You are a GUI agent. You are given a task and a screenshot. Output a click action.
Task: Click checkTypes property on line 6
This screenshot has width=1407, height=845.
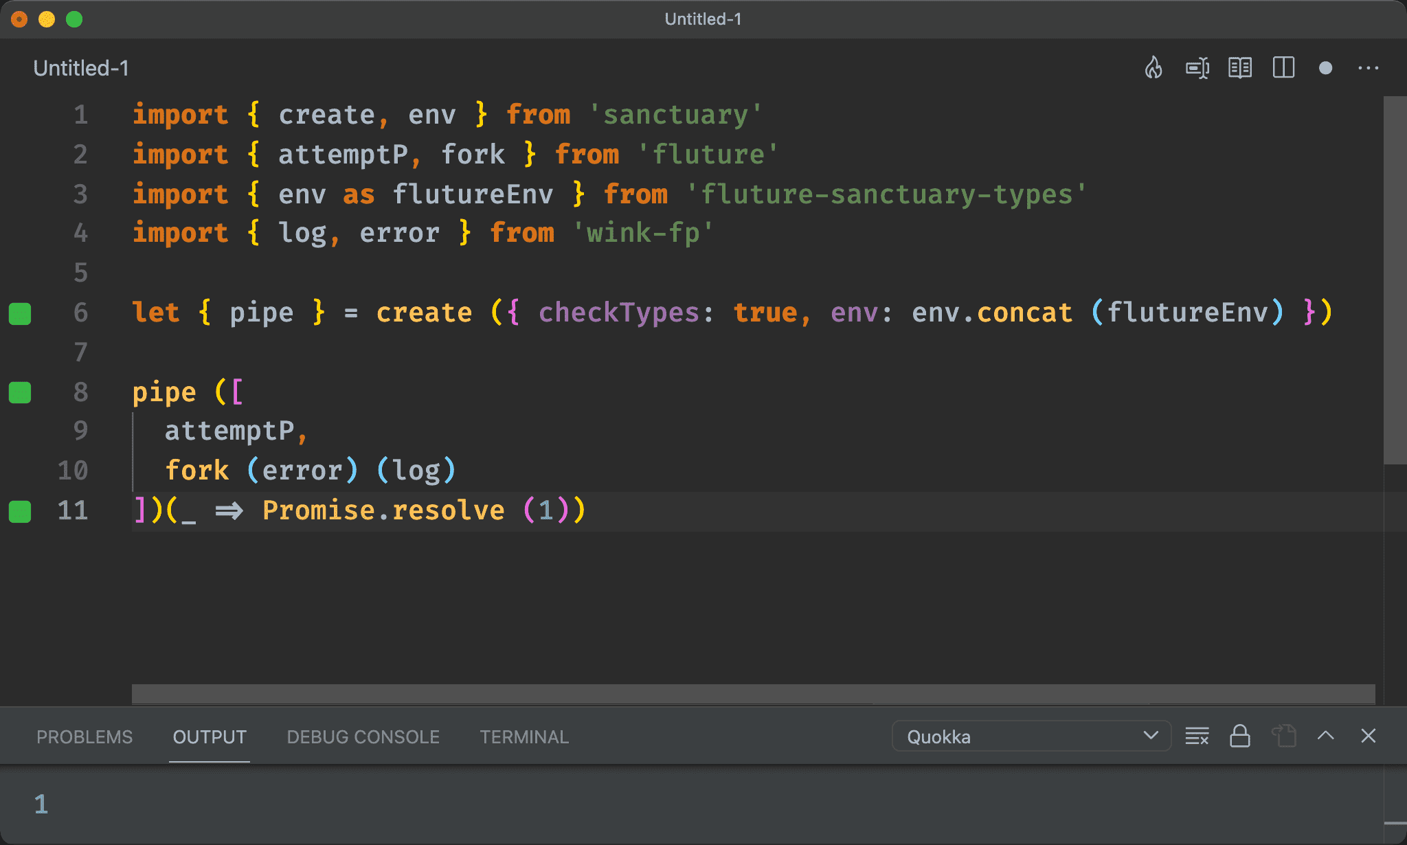[619, 313]
